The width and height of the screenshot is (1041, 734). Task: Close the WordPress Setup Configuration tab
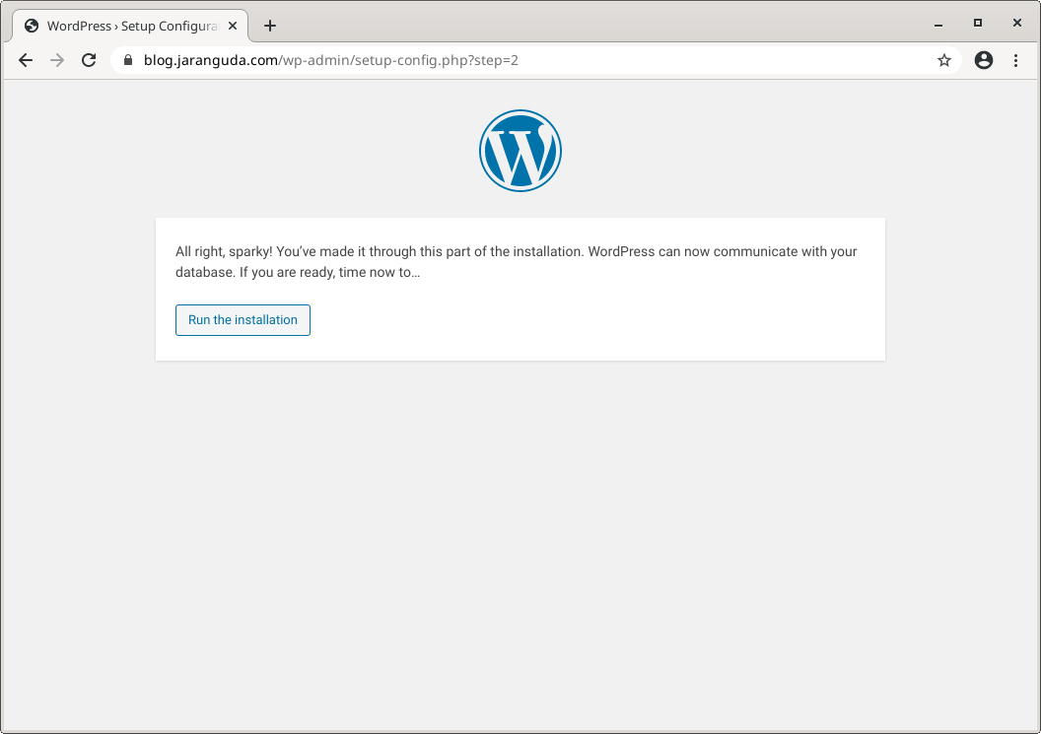point(234,26)
